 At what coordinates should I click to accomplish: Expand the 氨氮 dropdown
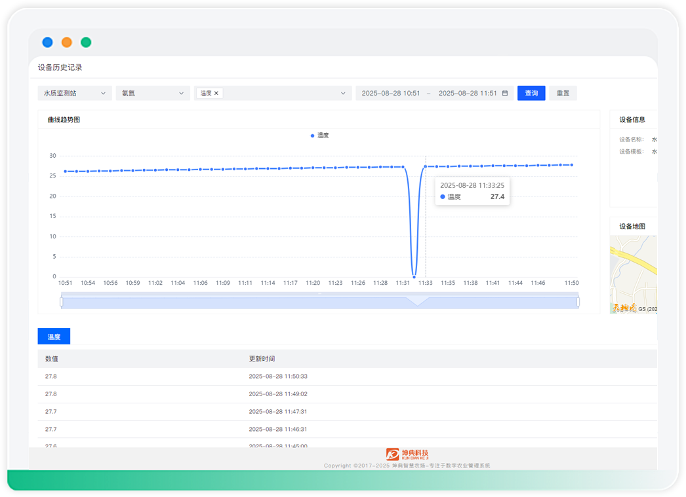click(x=152, y=94)
